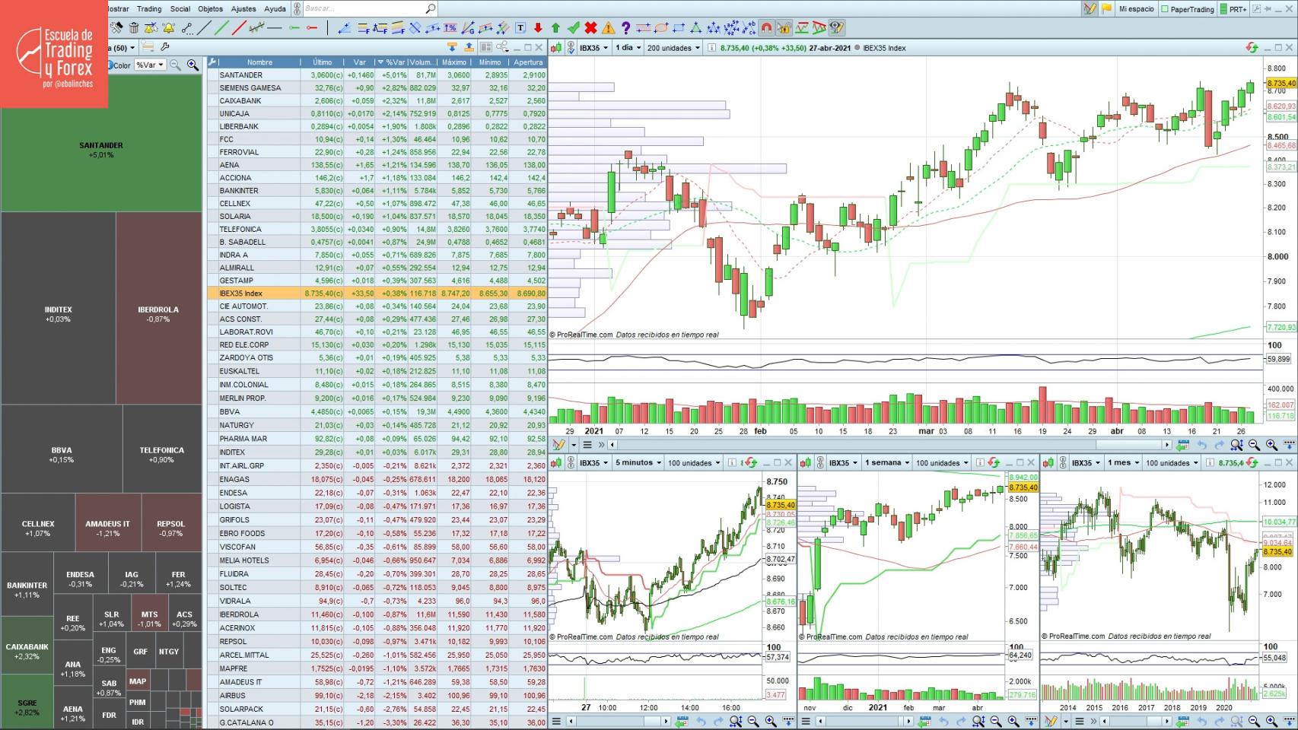Click the alarm bell icon in toolbar

point(168,28)
